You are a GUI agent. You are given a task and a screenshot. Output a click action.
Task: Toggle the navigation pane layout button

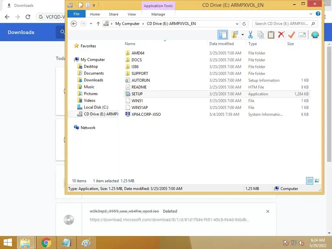(222, 35)
